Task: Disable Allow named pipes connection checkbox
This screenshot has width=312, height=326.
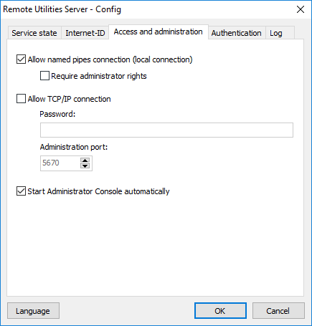Action: pyautogui.click(x=21, y=59)
